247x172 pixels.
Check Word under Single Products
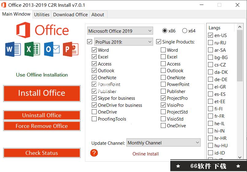click(x=163, y=50)
